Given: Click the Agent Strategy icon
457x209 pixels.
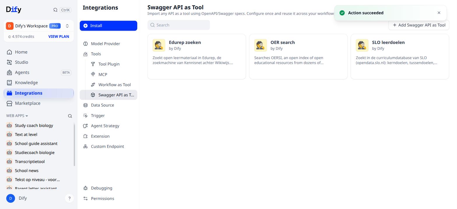Looking at the screenshot, I should point(85,126).
